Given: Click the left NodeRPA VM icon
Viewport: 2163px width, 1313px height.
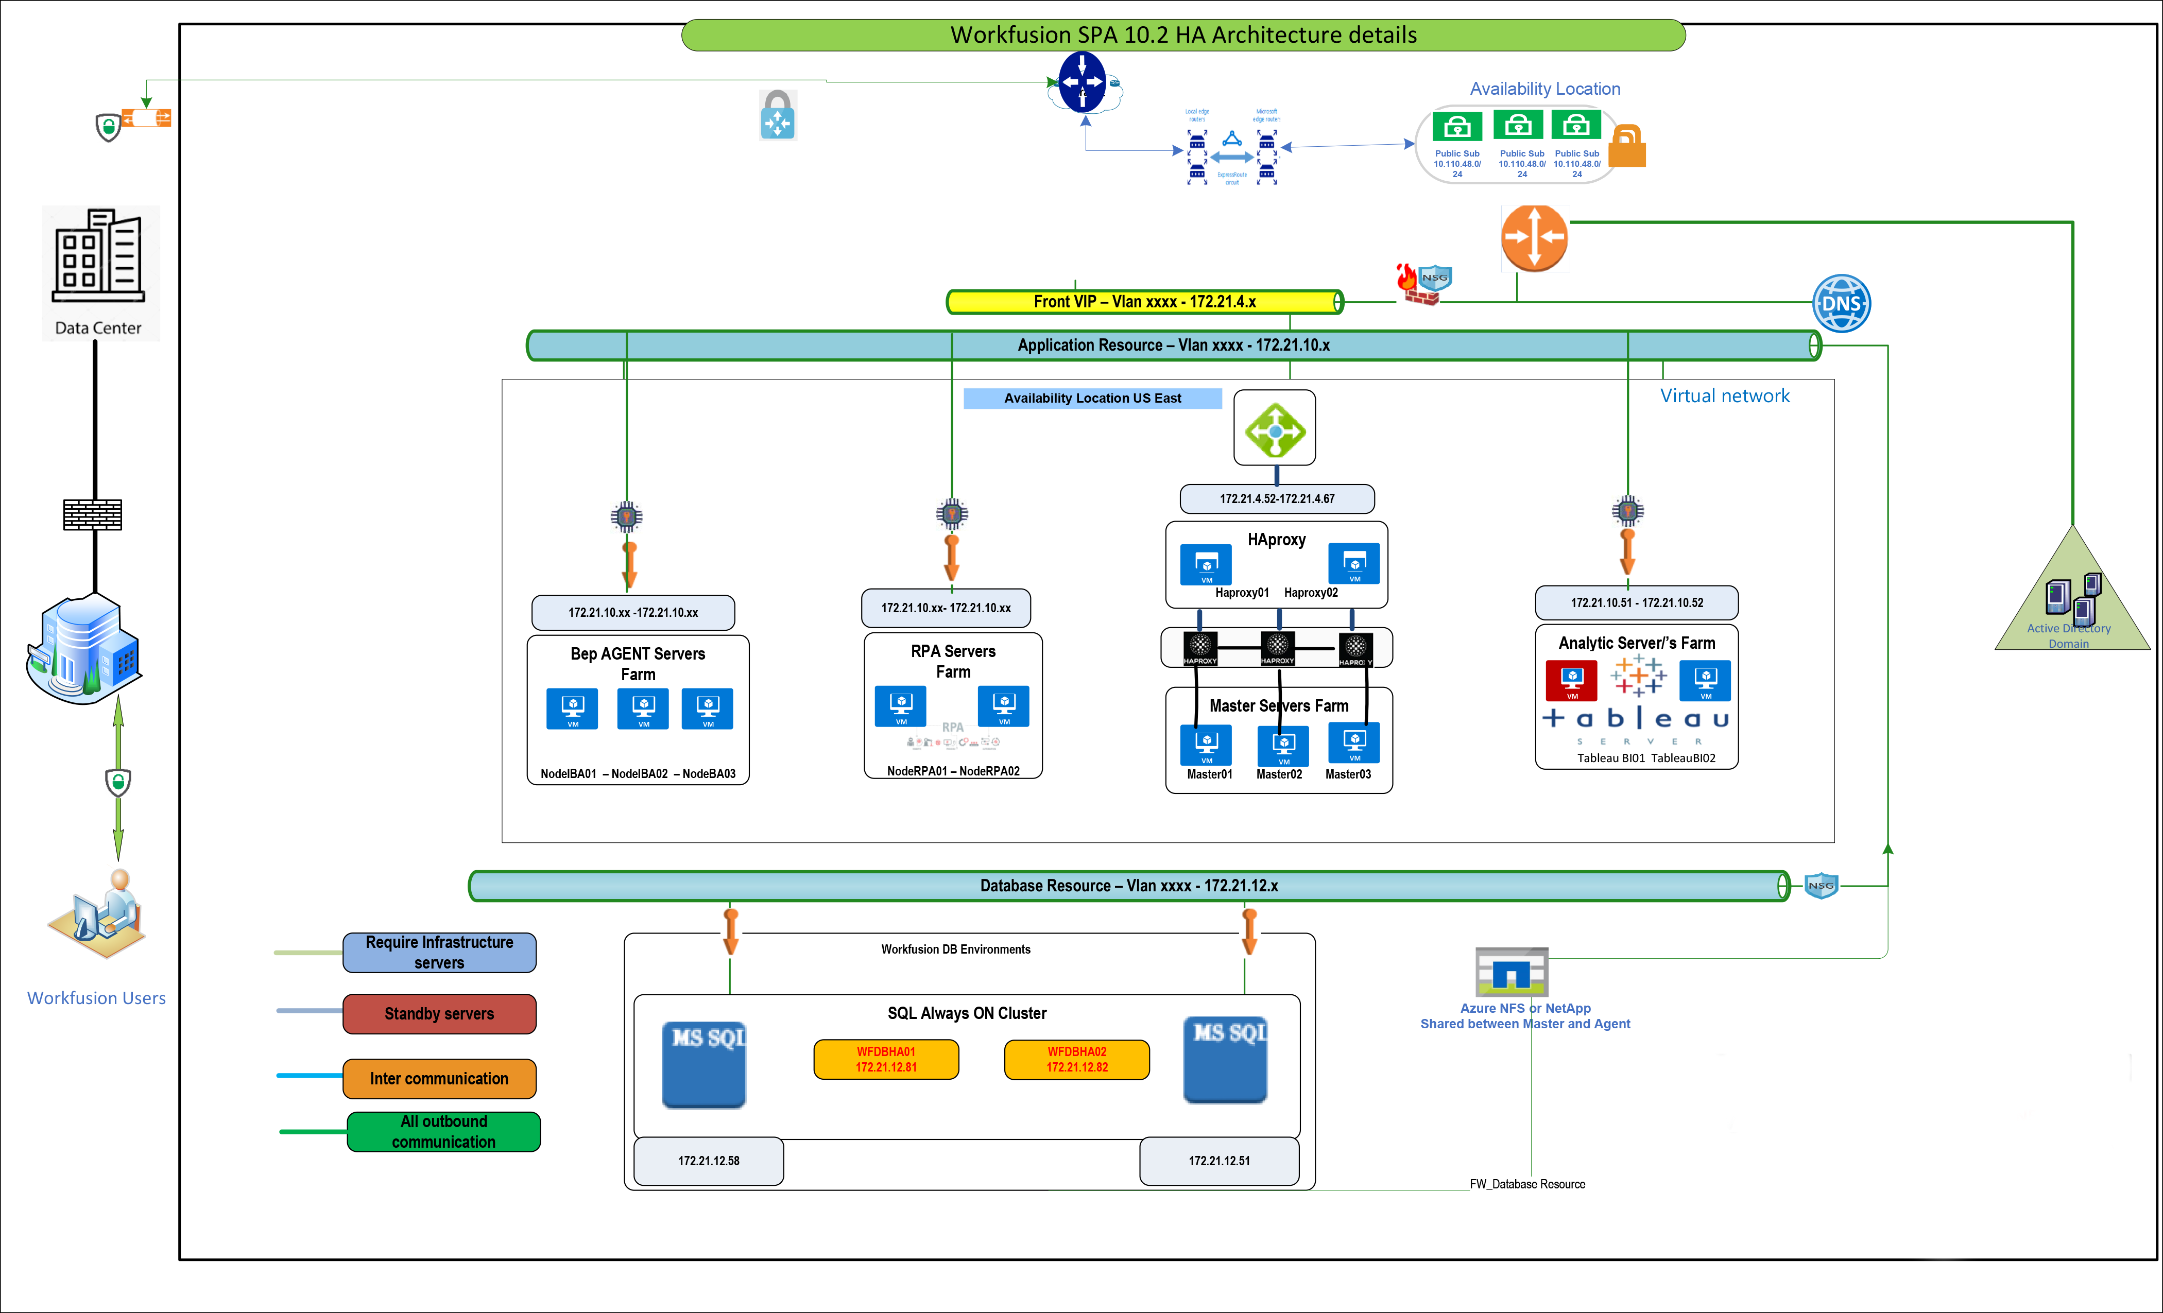Looking at the screenshot, I should tap(901, 706).
